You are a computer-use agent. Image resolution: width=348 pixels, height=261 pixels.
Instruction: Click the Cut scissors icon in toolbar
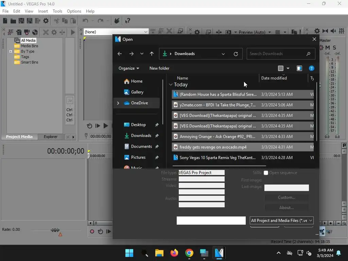pos(57,21)
